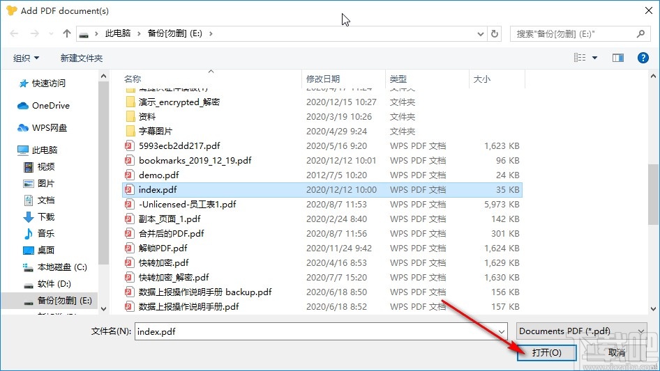This screenshot has width=660, height=371.
Task: Sort by the 名称 column header
Action: coord(132,79)
